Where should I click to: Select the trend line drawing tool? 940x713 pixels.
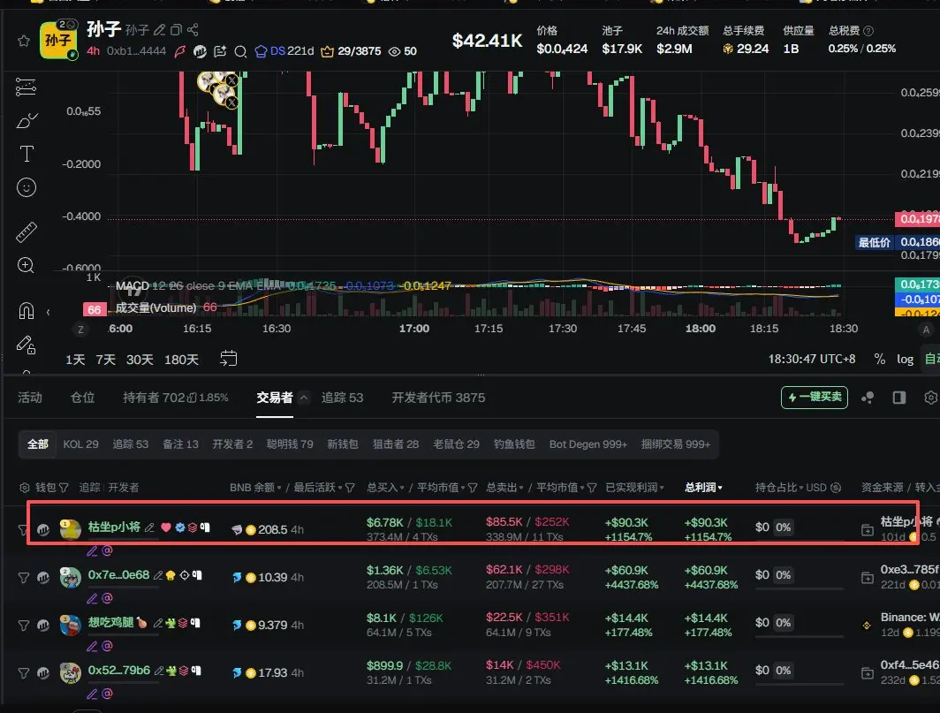click(x=26, y=87)
